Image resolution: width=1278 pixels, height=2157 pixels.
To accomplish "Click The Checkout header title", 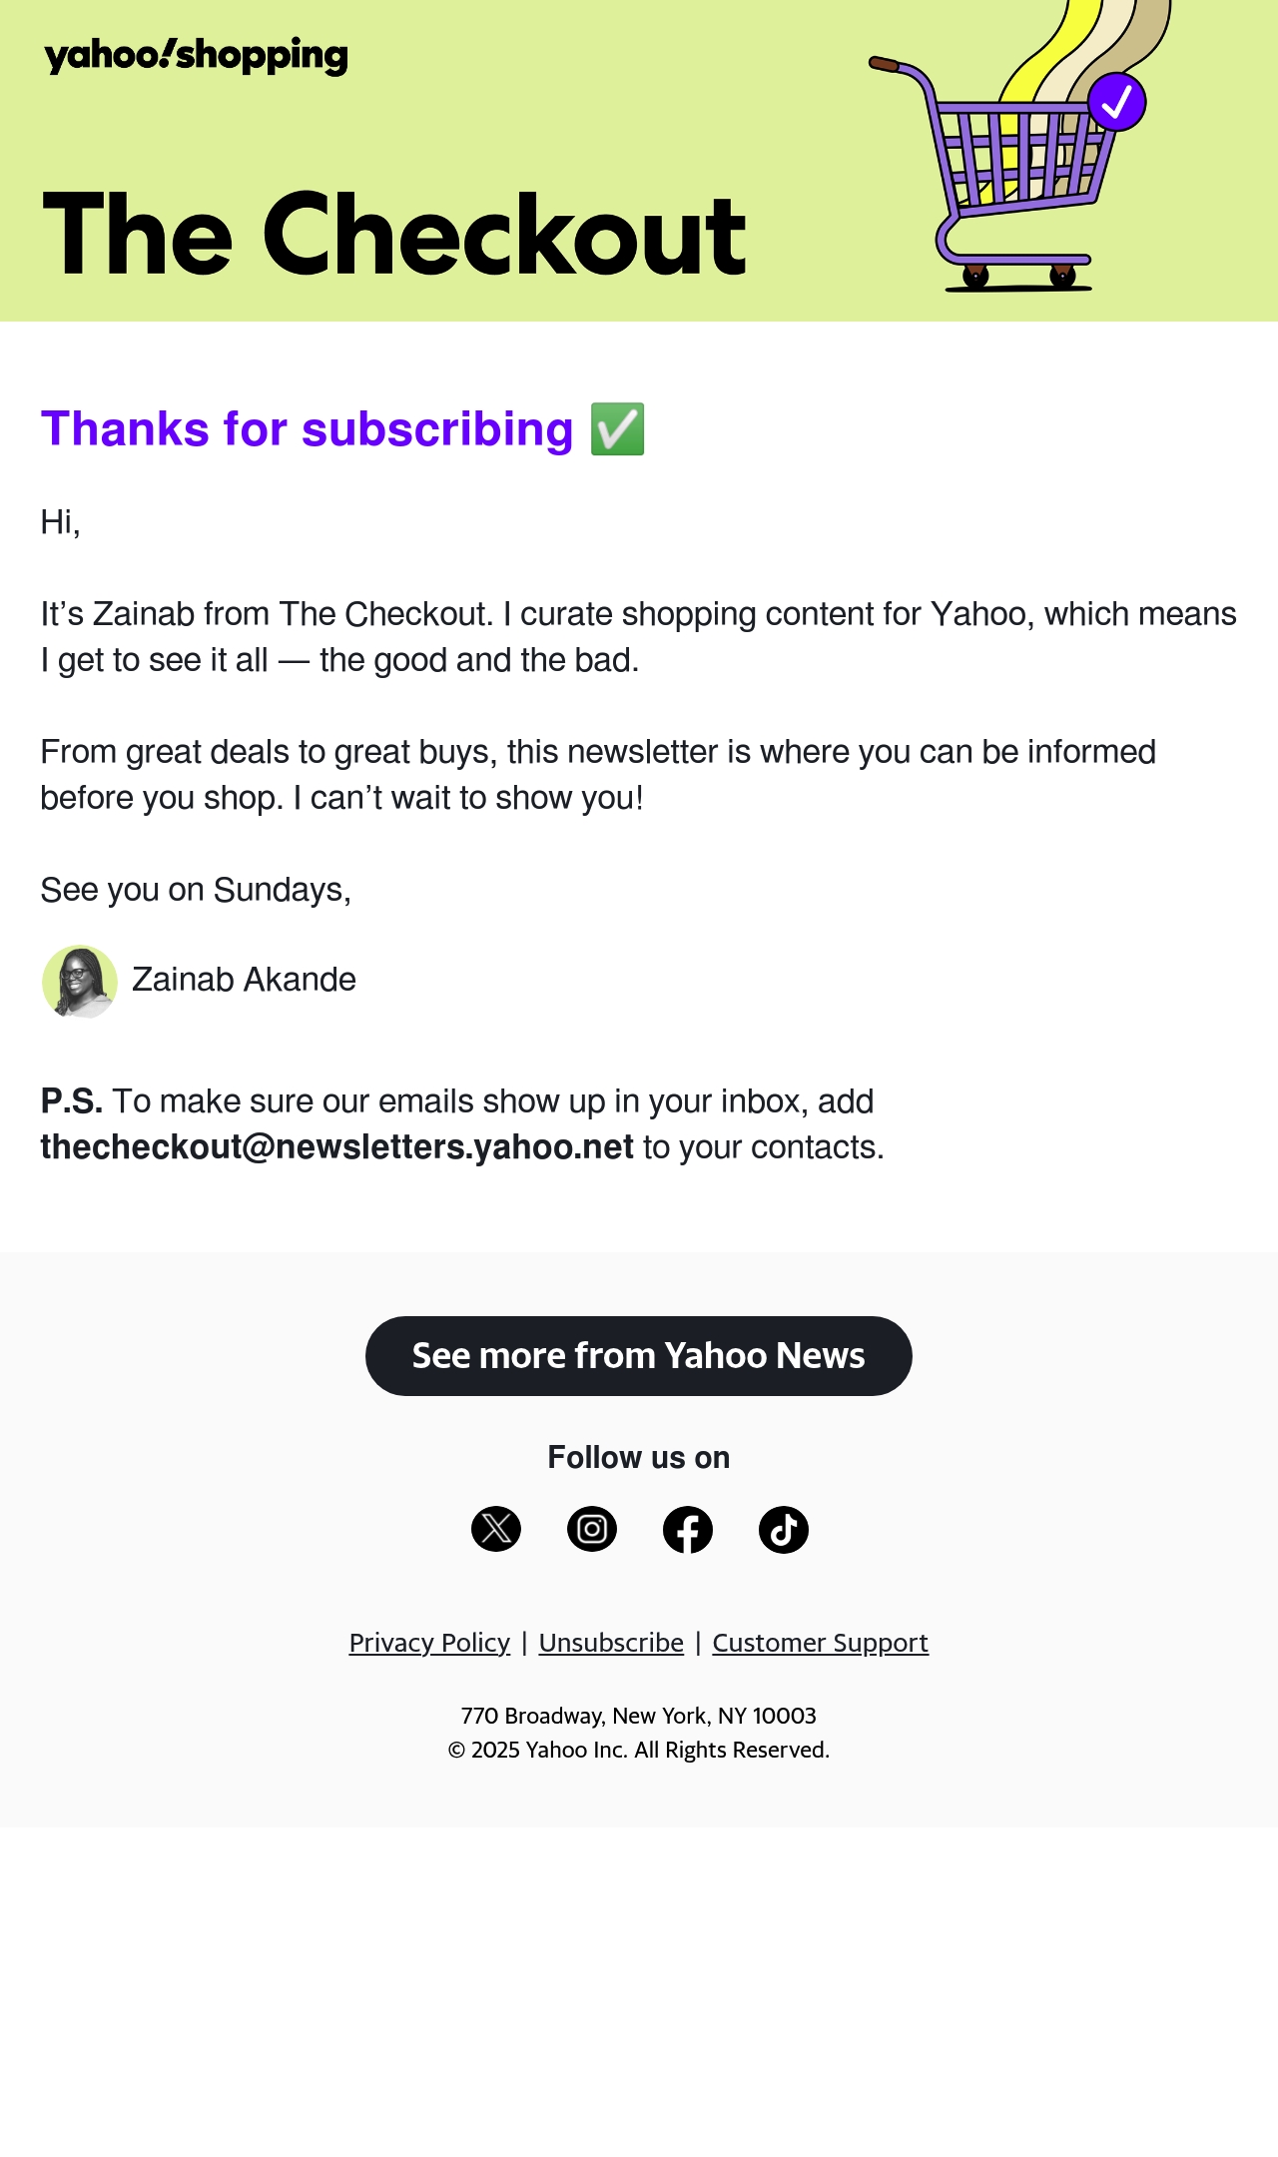I will pyautogui.click(x=394, y=235).
